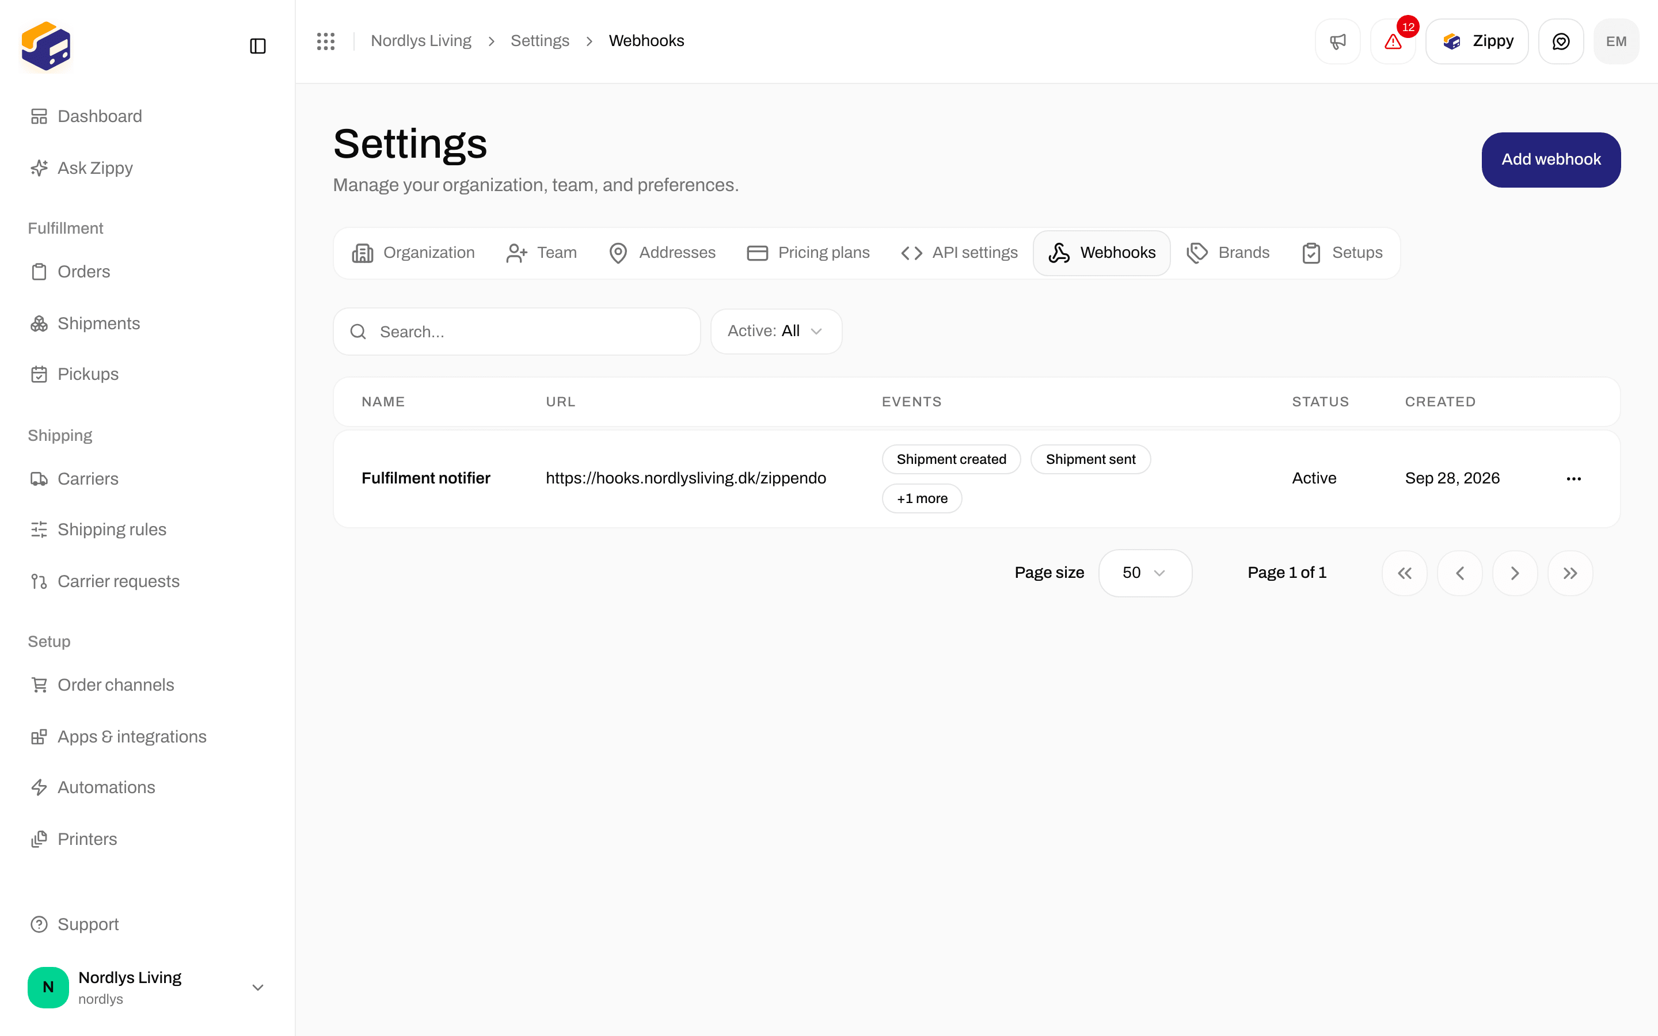Viewport: 1658px width, 1036px height.
Task: Open the EM user avatar
Action: pos(1616,41)
